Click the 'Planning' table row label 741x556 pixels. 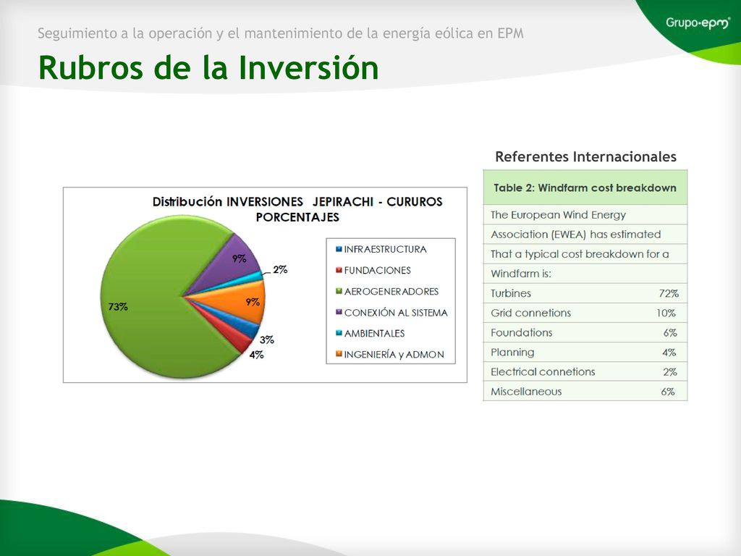pos(512,353)
